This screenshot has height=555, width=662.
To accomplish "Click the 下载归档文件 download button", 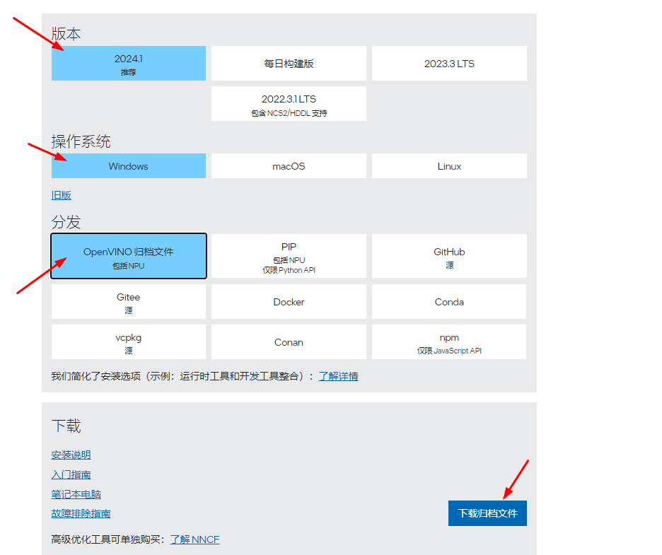I will click(487, 513).
